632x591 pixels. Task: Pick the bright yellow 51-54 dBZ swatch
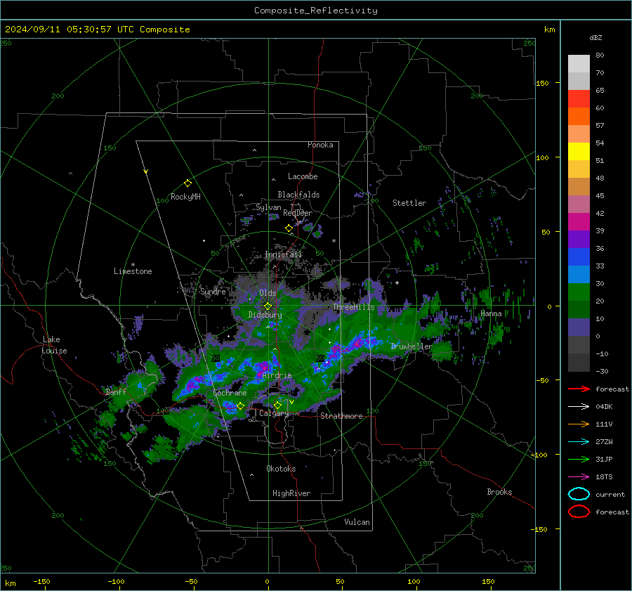(579, 152)
